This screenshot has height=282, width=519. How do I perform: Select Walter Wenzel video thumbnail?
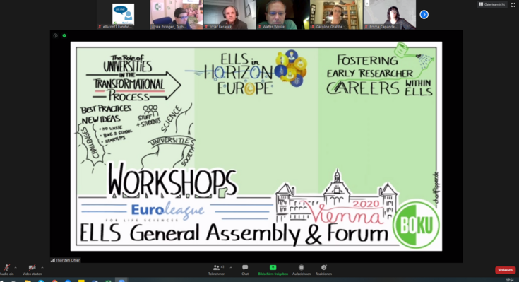(x=282, y=15)
